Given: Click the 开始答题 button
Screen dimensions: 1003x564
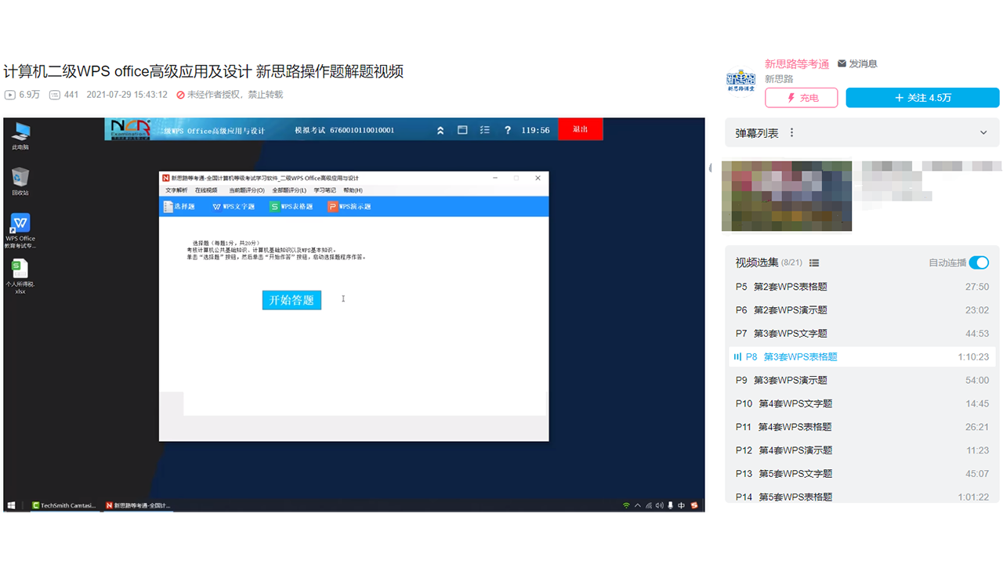Looking at the screenshot, I should (x=291, y=300).
